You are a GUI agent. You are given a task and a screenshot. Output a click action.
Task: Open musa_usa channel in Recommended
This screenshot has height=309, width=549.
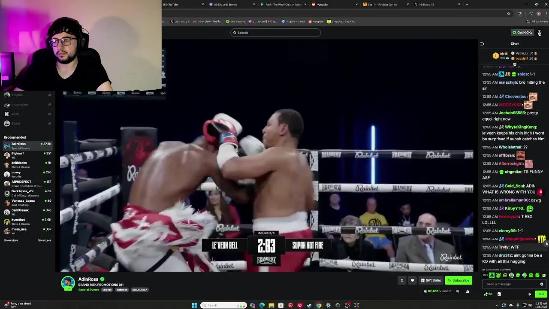click(27, 231)
